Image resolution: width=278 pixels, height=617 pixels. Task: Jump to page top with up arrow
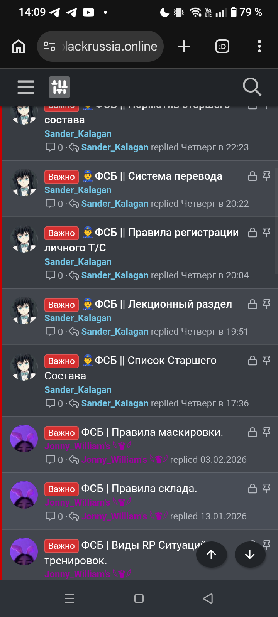pyautogui.click(x=211, y=555)
